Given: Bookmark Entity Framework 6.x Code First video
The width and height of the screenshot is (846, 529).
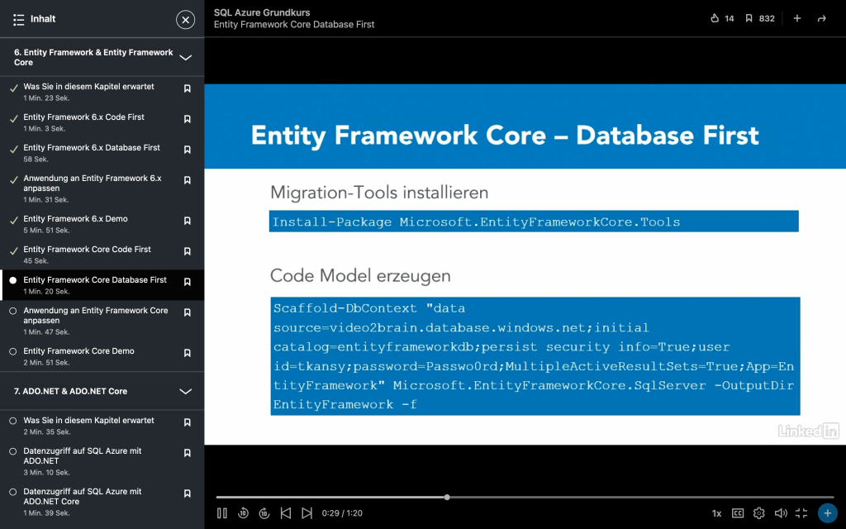Looking at the screenshot, I should (x=188, y=120).
